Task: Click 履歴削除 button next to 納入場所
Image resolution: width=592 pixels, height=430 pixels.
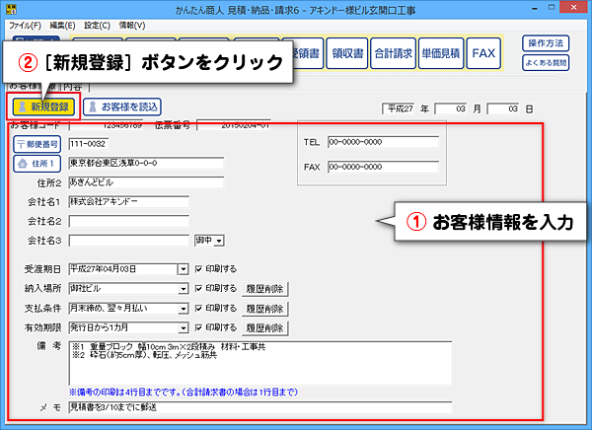Action: coord(264,288)
